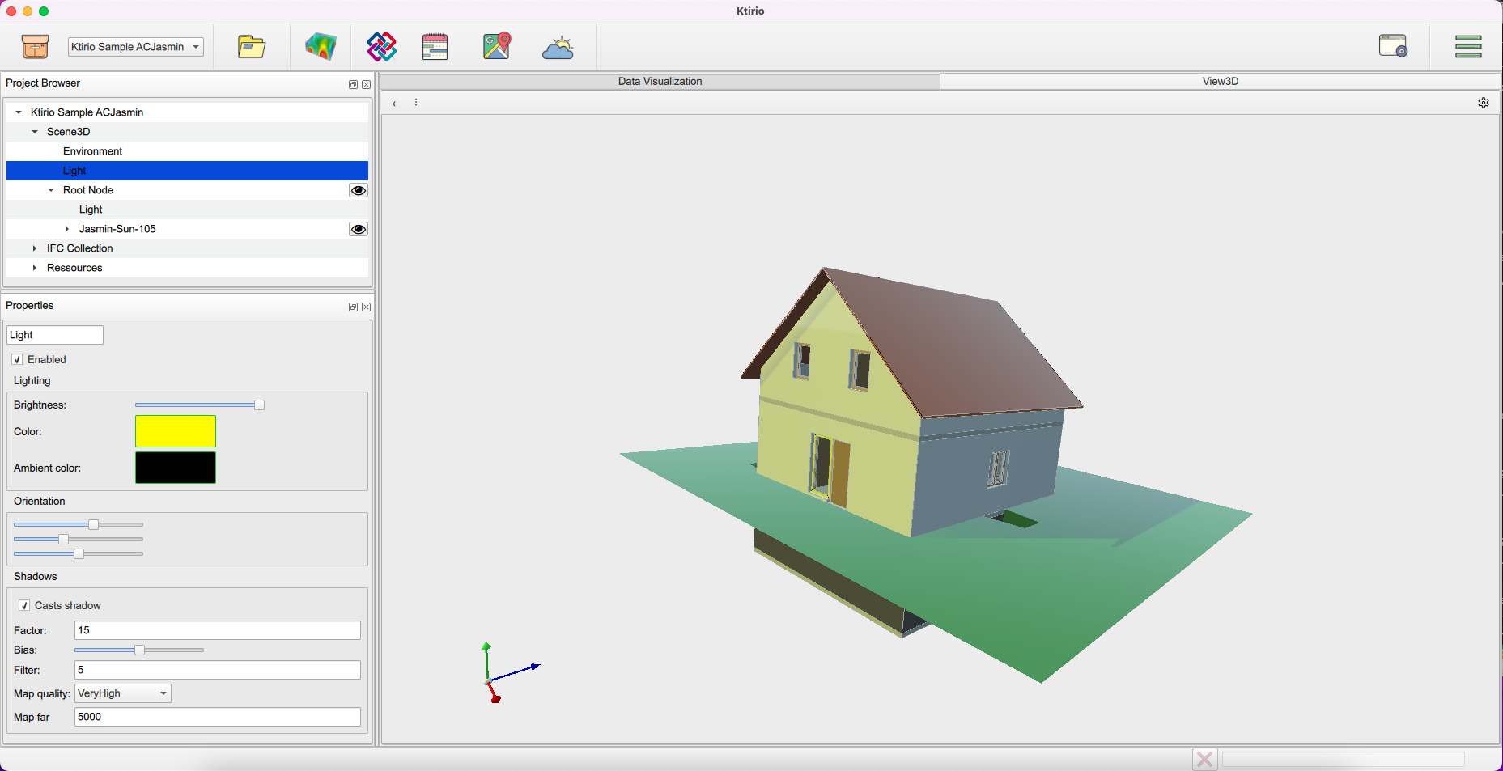Open the map location pin icon
This screenshot has height=771, width=1503.
(497, 47)
